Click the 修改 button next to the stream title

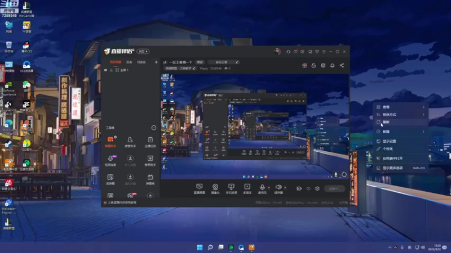200,62
